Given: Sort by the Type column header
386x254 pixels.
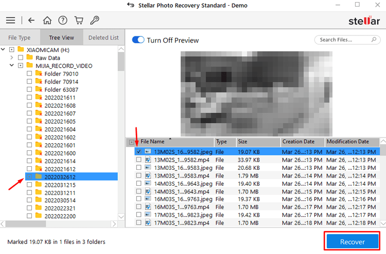Looking at the screenshot, I should [225, 142].
